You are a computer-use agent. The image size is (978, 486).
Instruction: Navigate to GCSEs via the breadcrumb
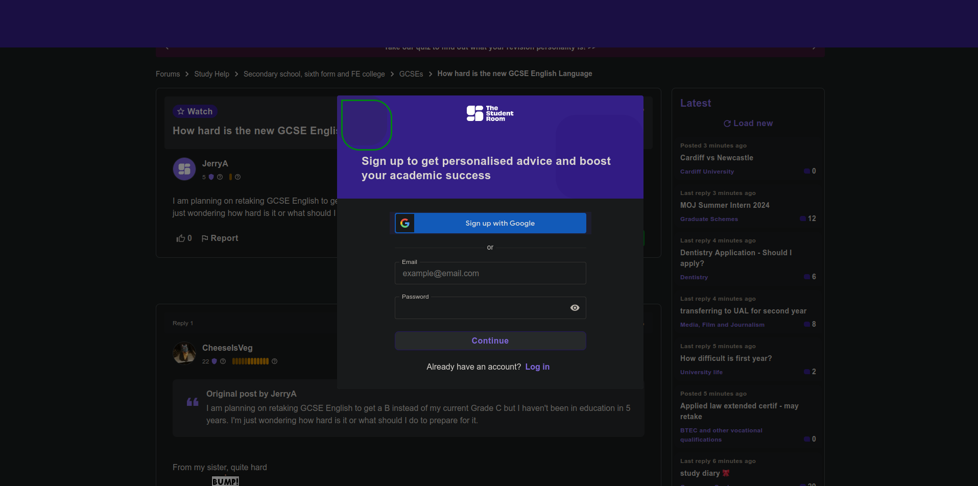411,74
